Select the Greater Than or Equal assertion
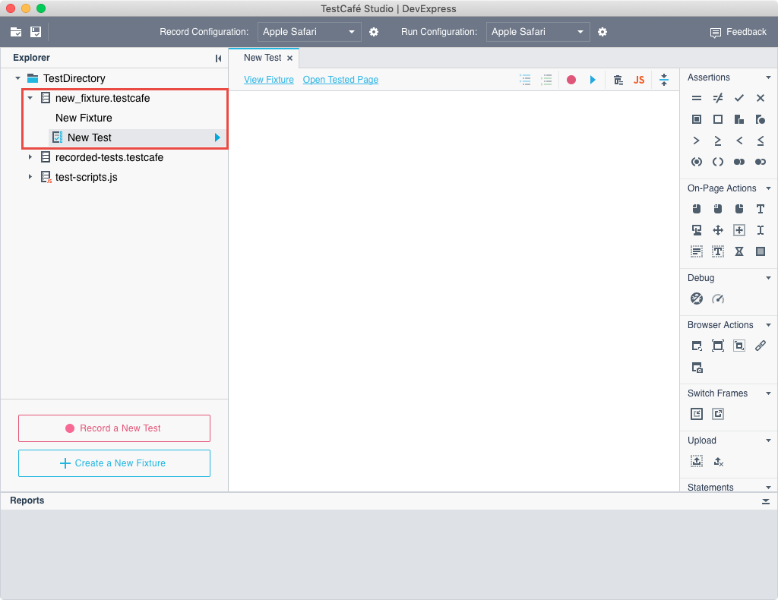This screenshot has height=600, width=778. 718,141
